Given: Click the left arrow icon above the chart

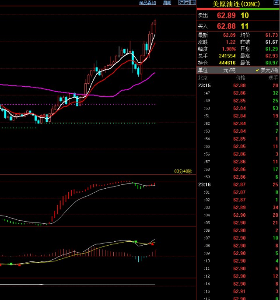Looking at the screenshot, I should pos(181,3).
